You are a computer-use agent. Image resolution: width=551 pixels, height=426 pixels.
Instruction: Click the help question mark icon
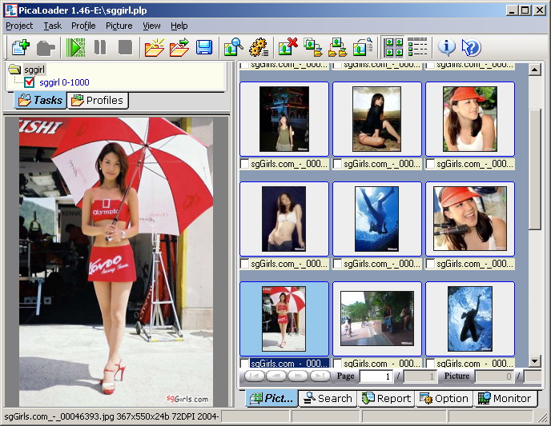(x=471, y=47)
